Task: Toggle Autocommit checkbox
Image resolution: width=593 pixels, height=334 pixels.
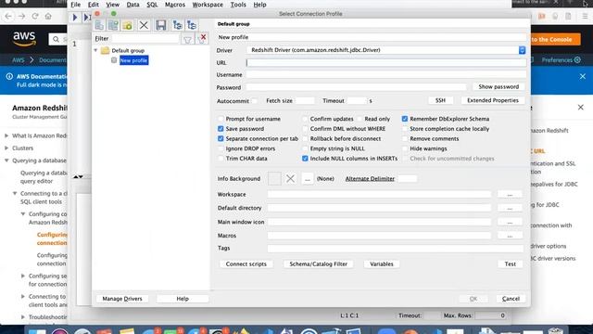Action: [x=255, y=101]
